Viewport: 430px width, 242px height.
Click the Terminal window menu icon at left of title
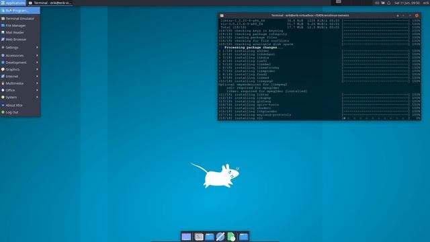point(222,15)
